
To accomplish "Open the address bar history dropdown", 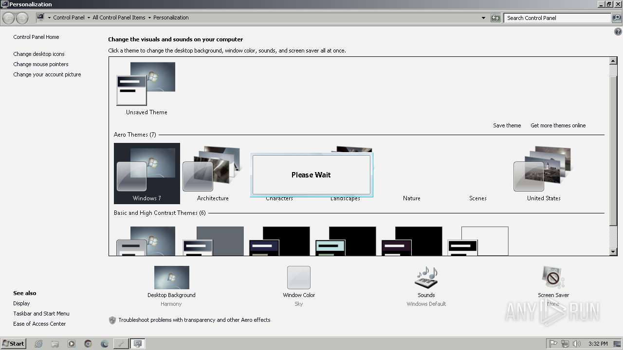I will (x=483, y=18).
